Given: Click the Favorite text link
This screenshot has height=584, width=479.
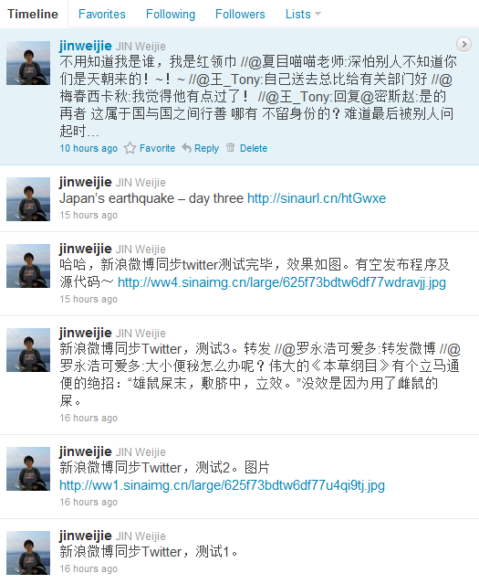Looking at the screenshot, I should pos(157,148).
